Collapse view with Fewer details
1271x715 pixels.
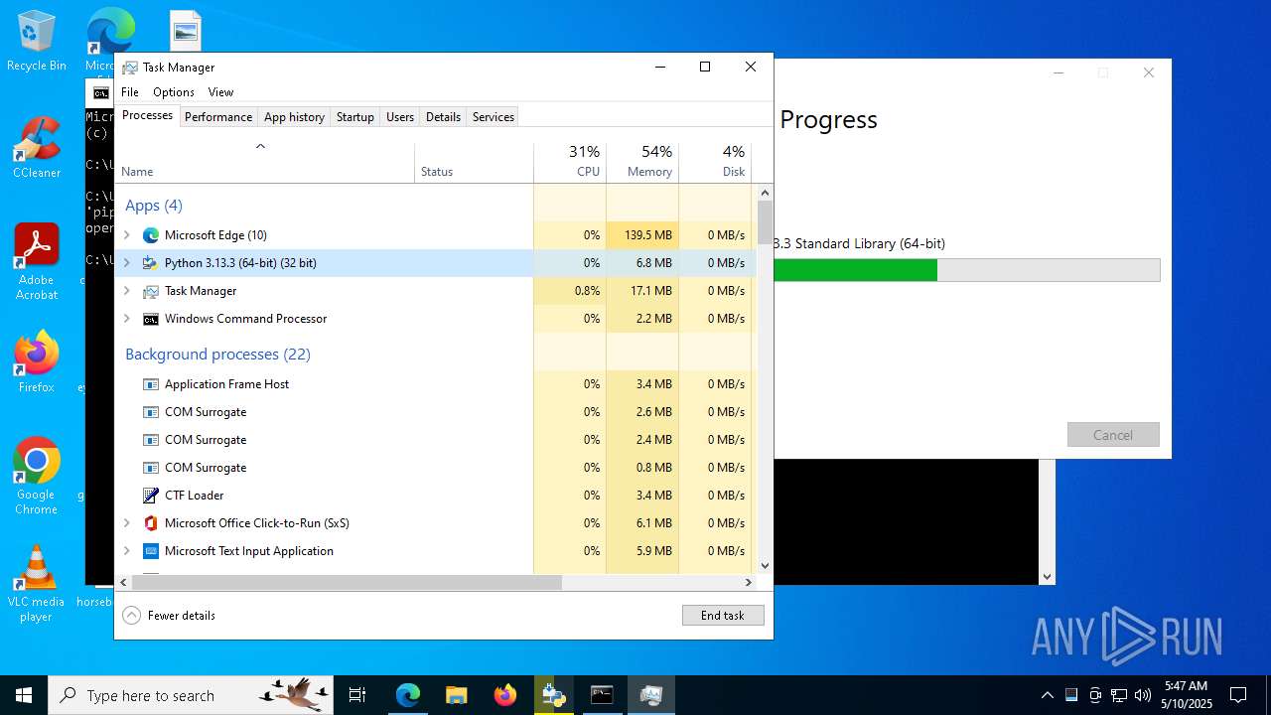pos(169,616)
